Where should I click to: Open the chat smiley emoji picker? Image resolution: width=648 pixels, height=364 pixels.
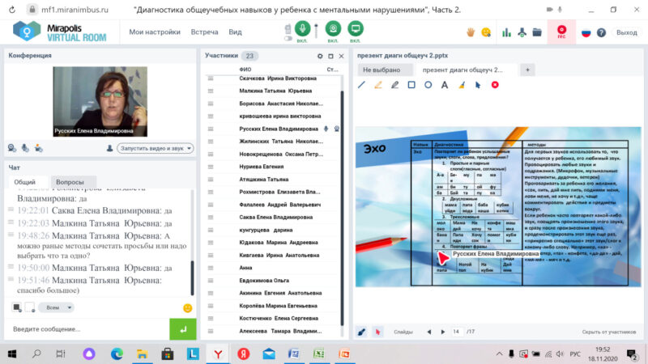point(187,308)
